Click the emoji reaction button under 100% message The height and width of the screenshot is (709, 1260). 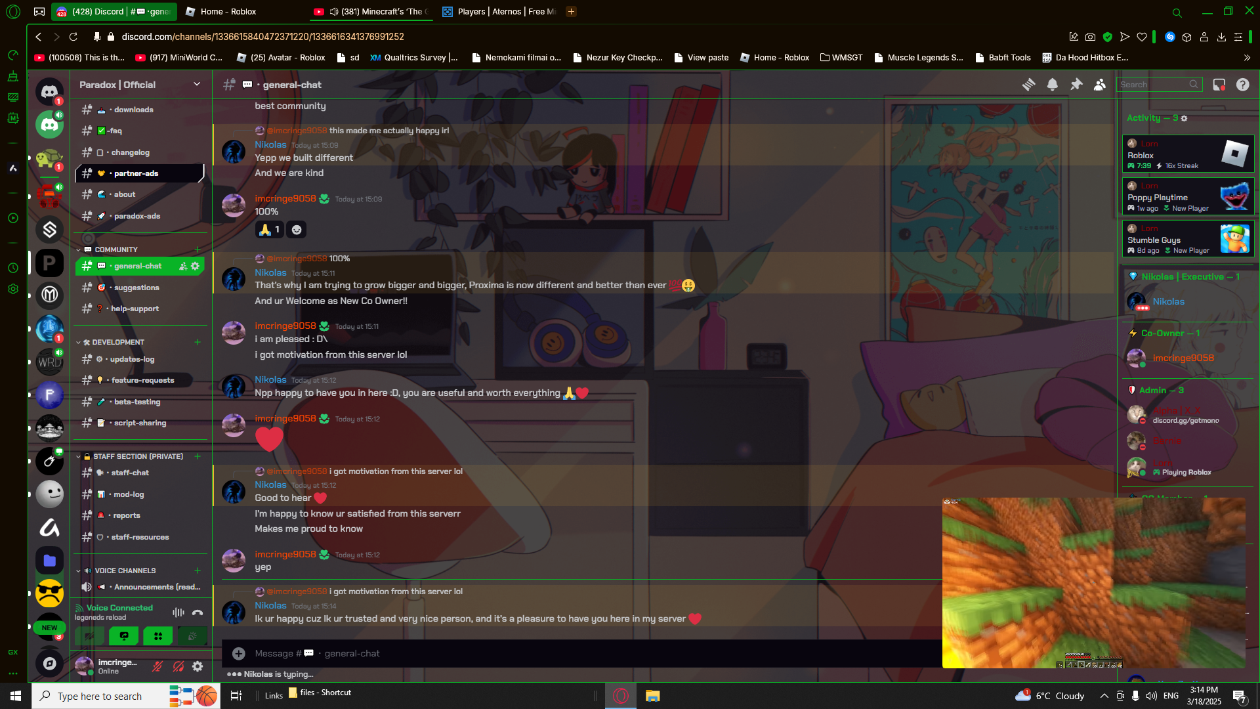pyautogui.click(x=297, y=230)
